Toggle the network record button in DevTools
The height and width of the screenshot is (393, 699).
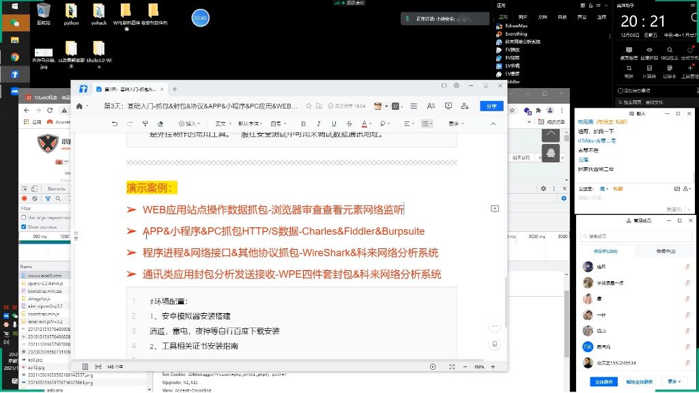(25, 199)
